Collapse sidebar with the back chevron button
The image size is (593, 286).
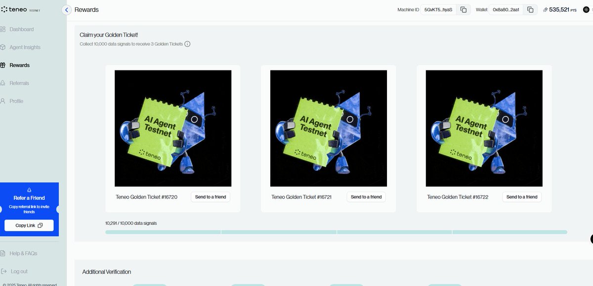tap(67, 10)
